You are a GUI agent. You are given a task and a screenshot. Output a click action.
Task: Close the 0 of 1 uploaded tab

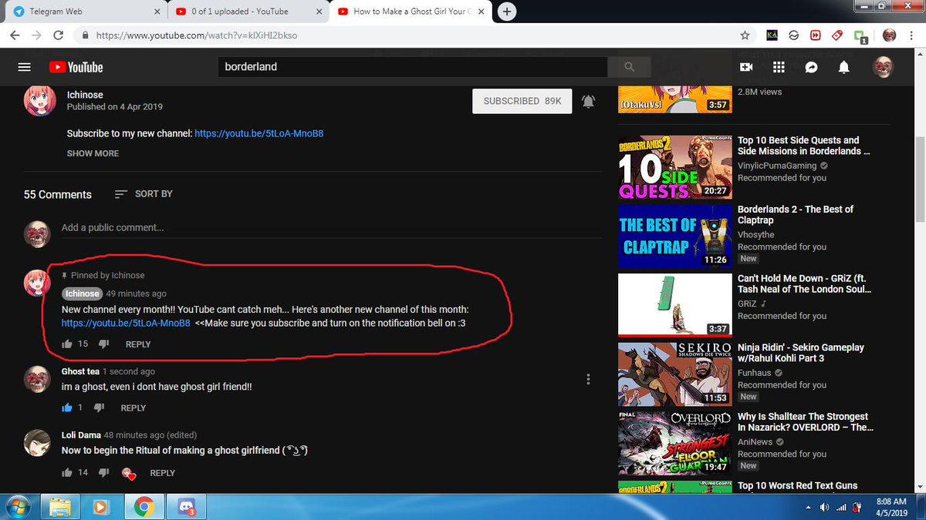(317, 12)
